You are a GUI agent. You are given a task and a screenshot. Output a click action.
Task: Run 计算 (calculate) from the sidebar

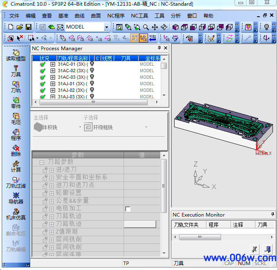coord(16,166)
